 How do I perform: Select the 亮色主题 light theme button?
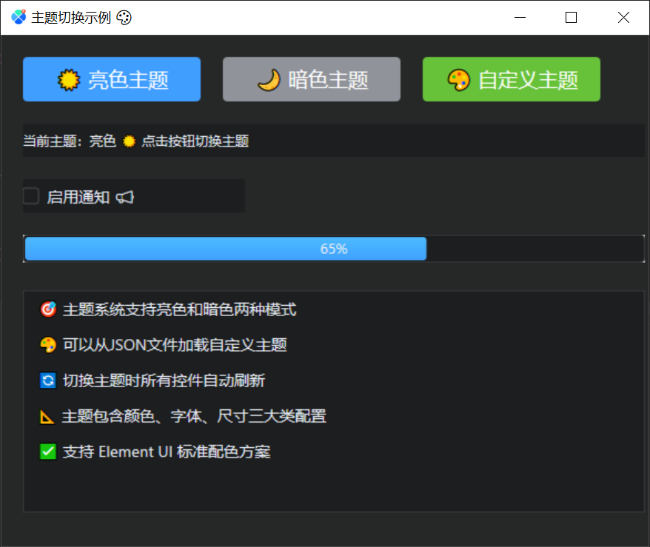(112, 79)
